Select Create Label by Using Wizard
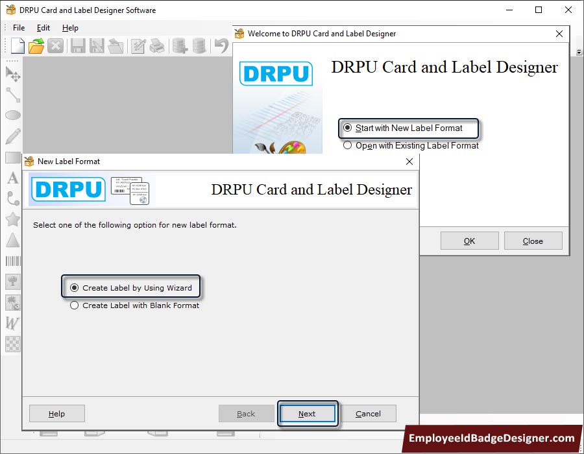The width and height of the screenshot is (584, 454). pyautogui.click(x=130, y=288)
